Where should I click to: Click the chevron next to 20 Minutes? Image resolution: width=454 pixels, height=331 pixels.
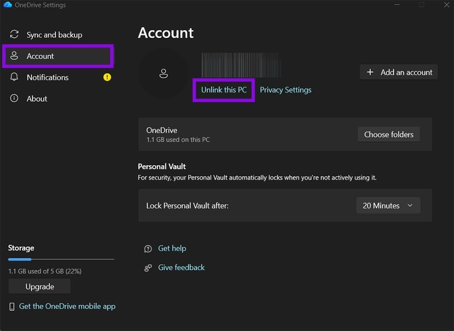(410, 205)
